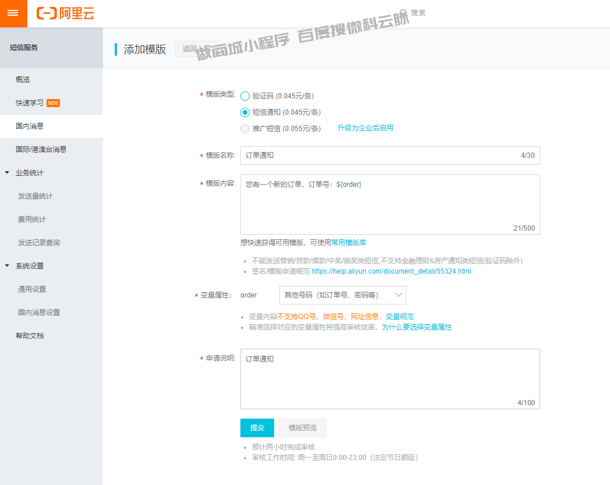The height and width of the screenshot is (485, 610).
Task: Open the 变量规范 link
Action: pos(399,317)
